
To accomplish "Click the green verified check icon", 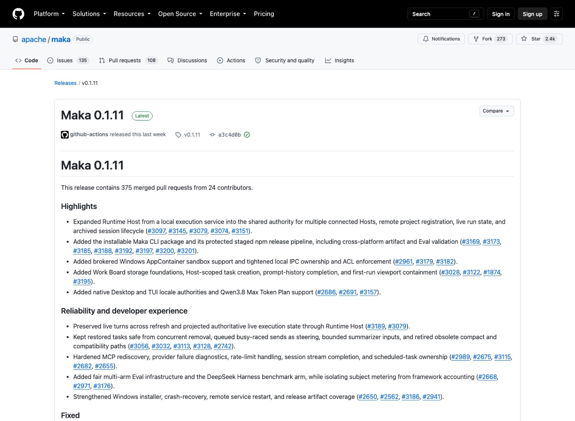I will point(247,135).
